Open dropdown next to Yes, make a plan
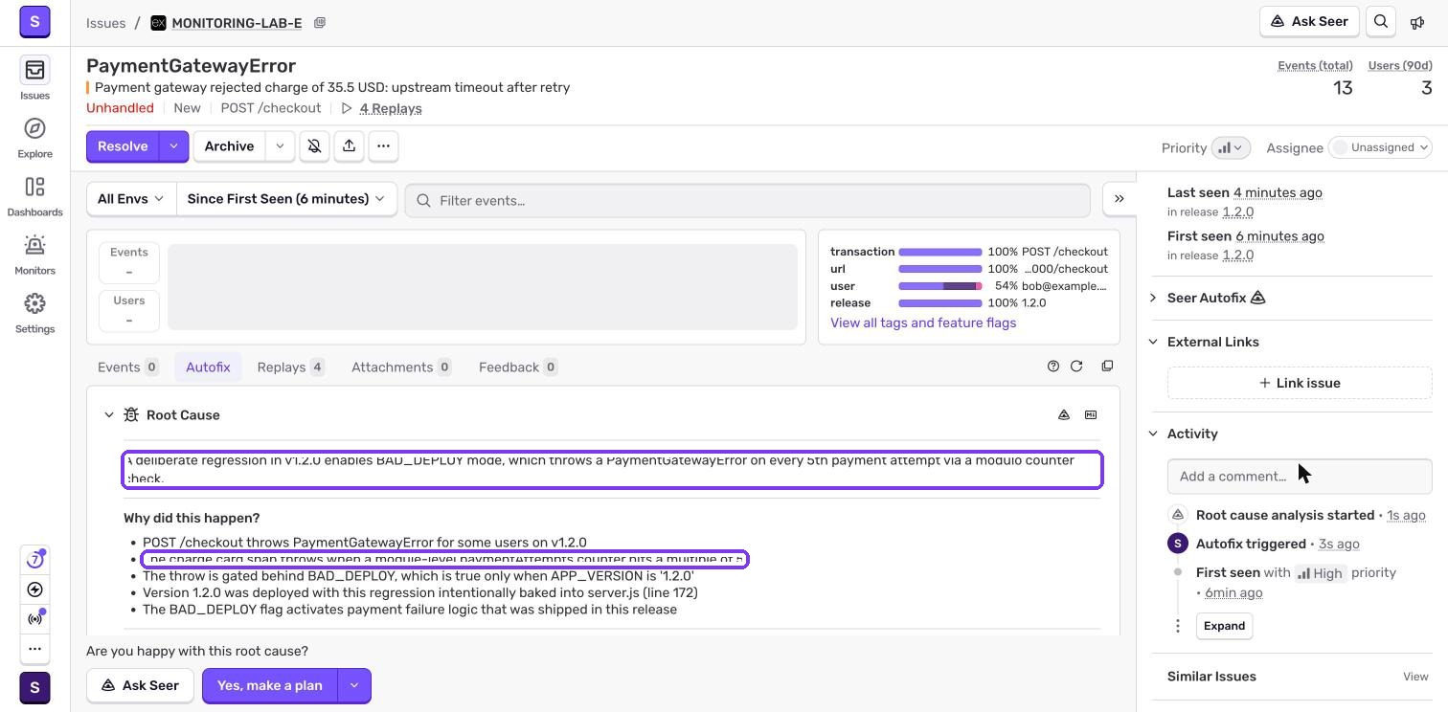 click(x=354, y=686)
